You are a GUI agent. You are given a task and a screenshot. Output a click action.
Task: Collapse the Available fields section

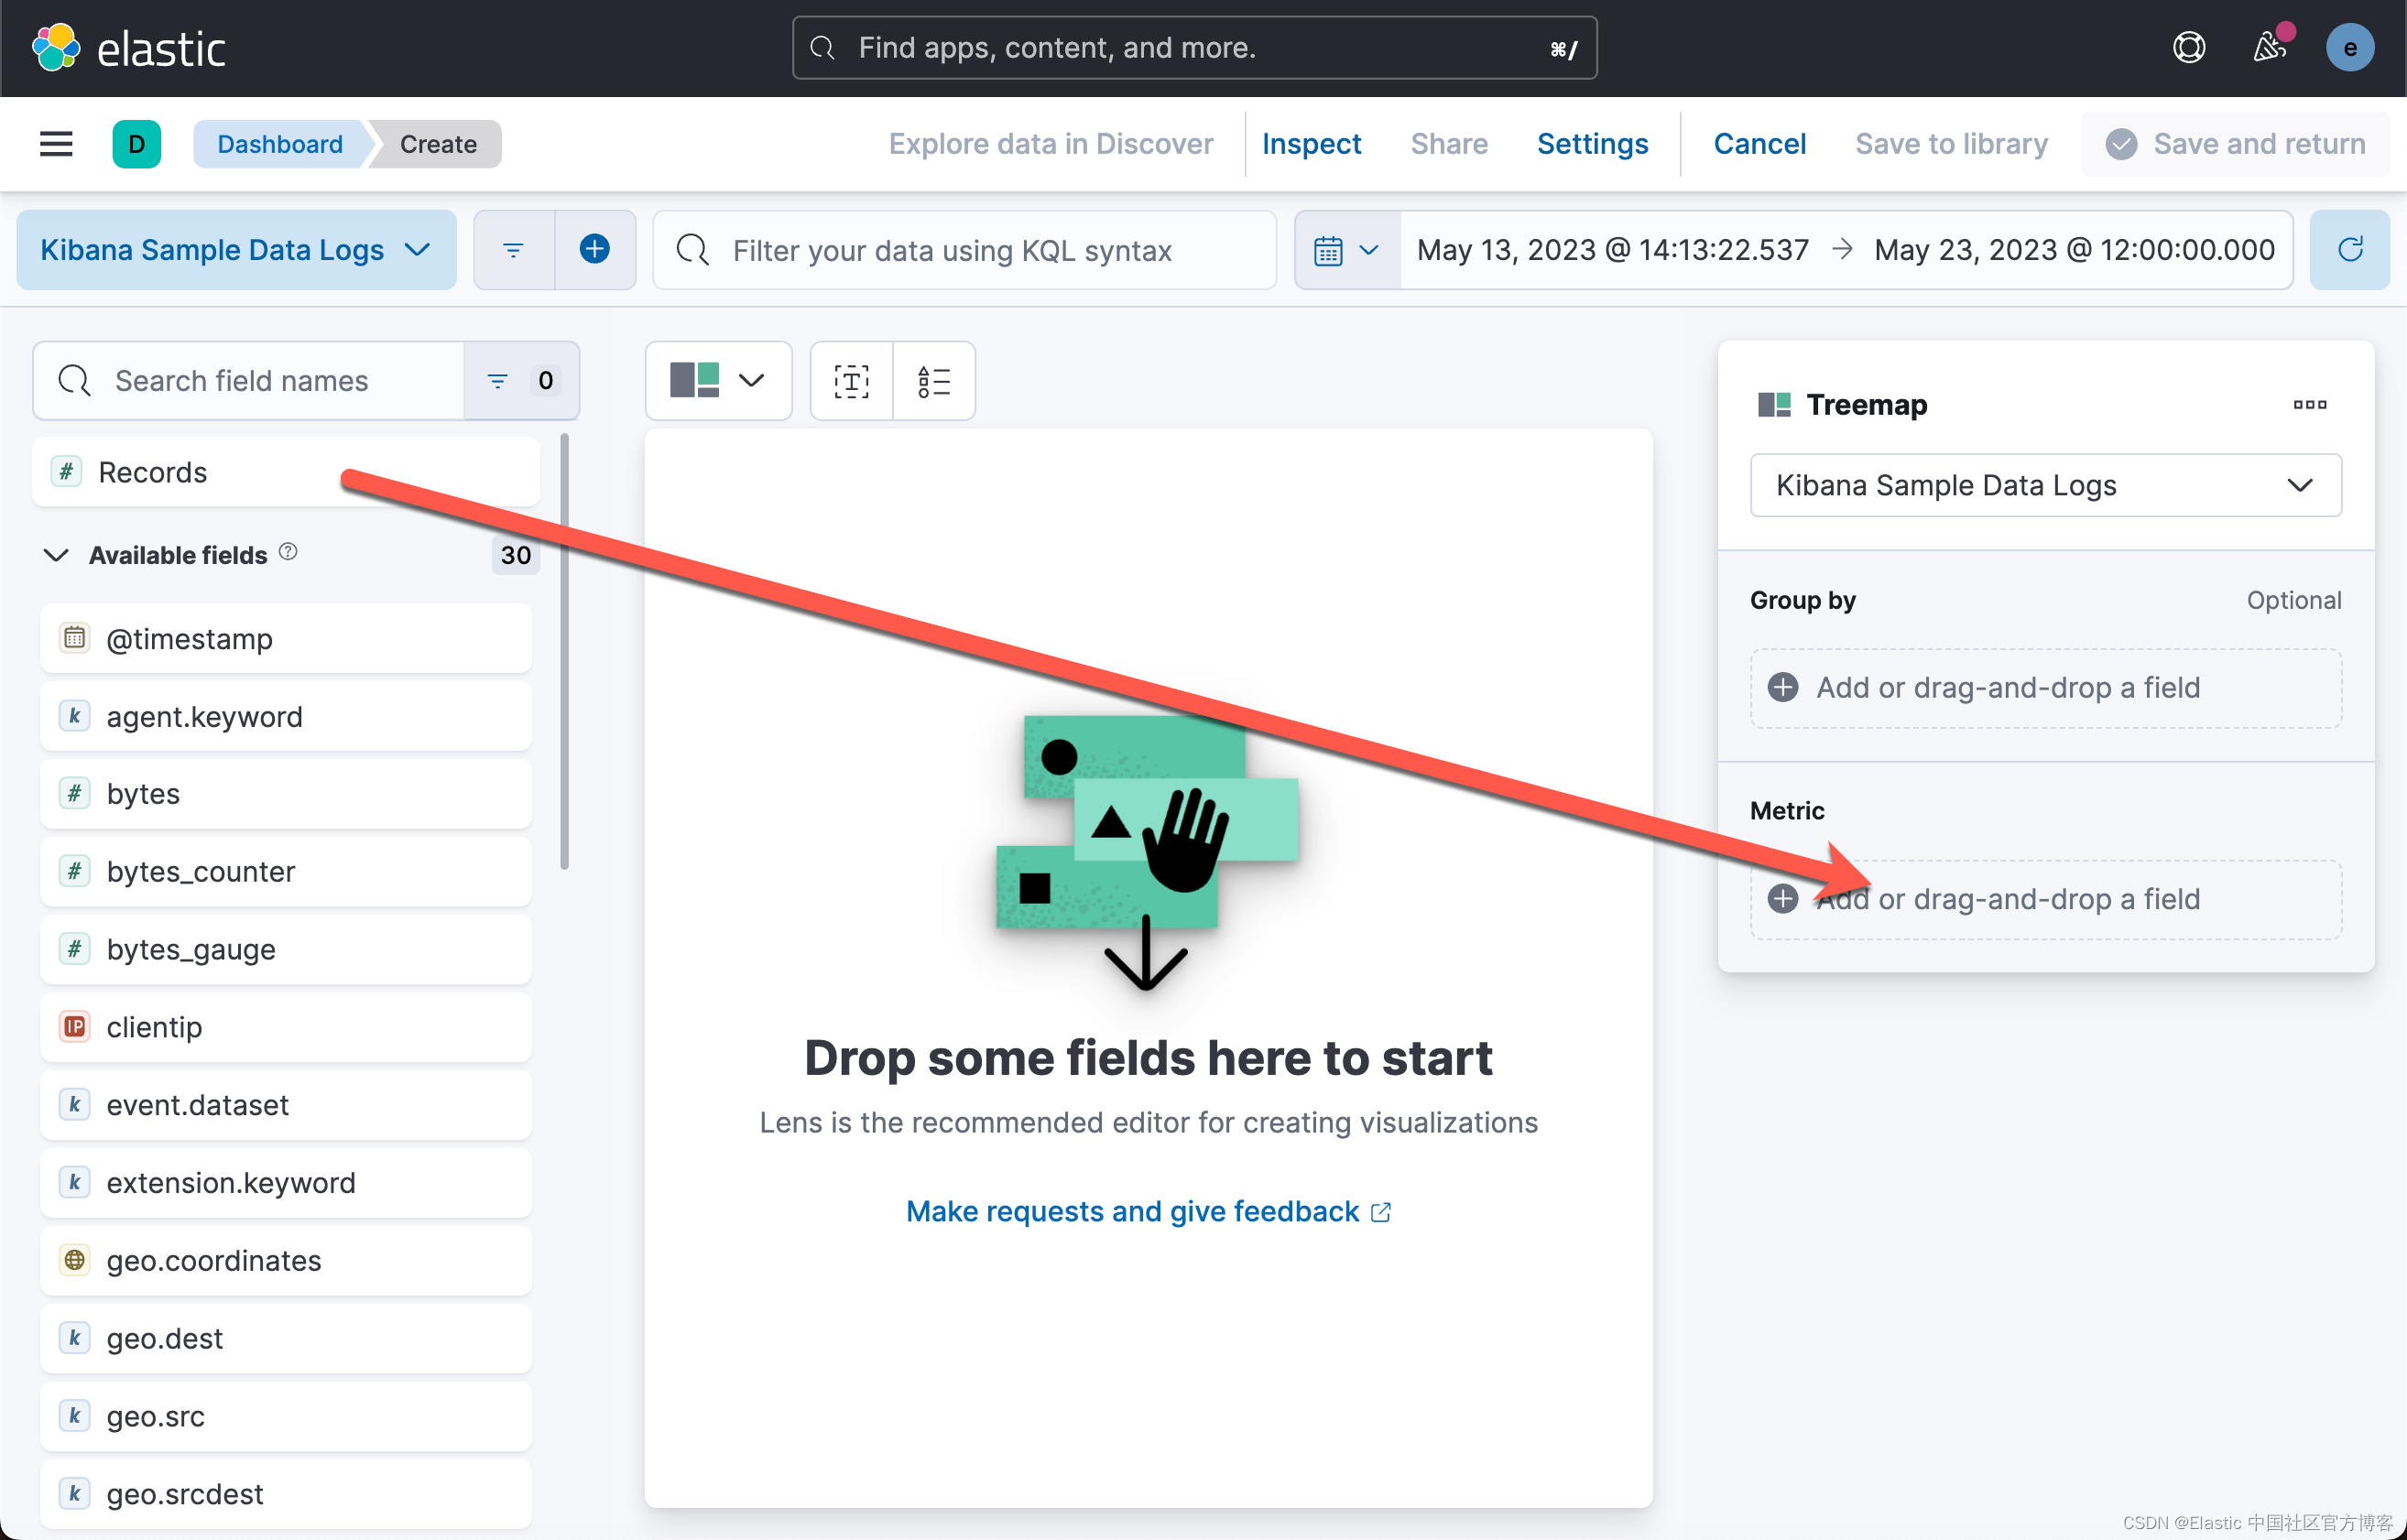(56, 555)
